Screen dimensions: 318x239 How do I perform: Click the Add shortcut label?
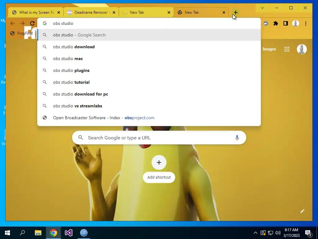click(x=159, y=177)
